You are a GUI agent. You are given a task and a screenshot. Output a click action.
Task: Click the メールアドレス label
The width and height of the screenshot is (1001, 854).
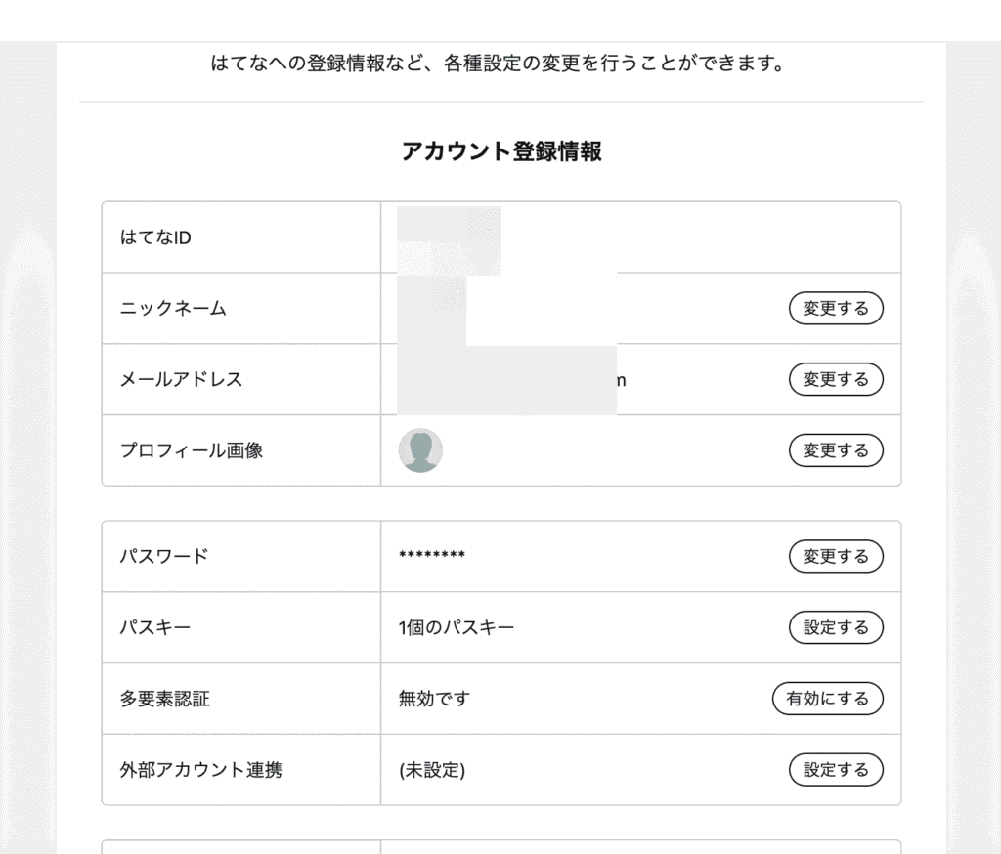(181, 379)
